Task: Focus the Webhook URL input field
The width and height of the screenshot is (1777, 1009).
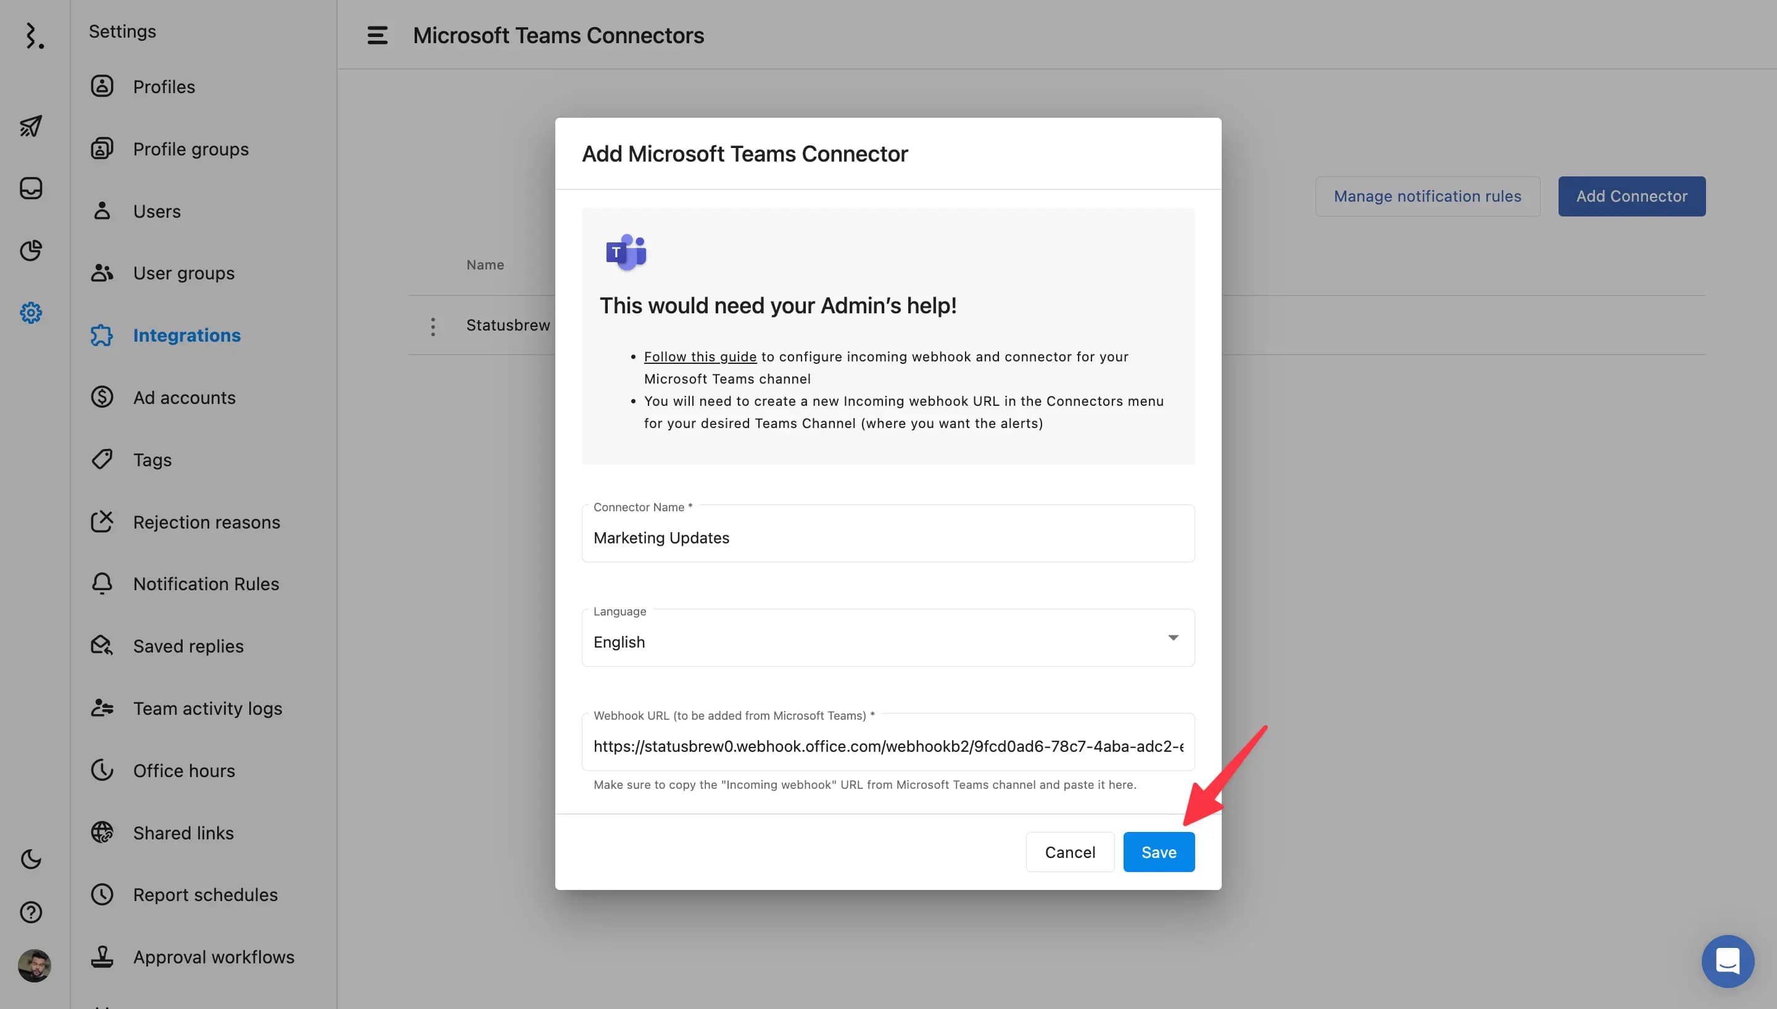Action: coord(888,746)
